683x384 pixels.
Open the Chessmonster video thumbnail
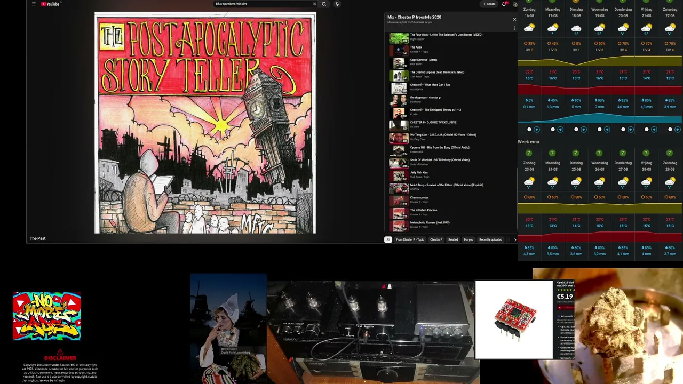(x=399, y=200)
